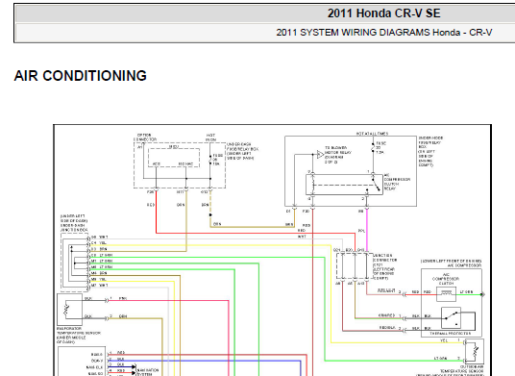Click the 'M7 WHT' junction box terminal
Screen dimensions: 515x376
(100, 286)
